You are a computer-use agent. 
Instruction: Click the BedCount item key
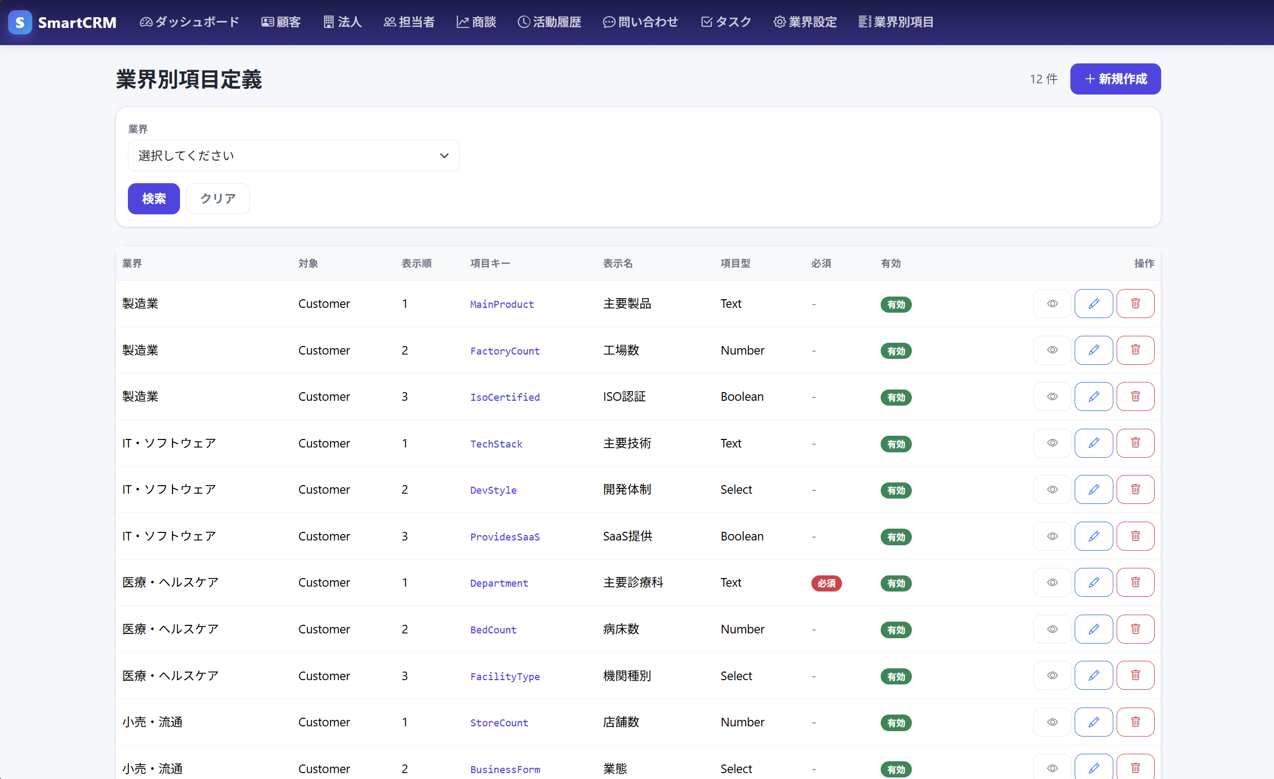tap(493, 630)
